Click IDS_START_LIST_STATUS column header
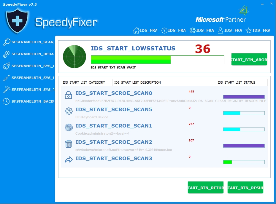The image size is (276, 204). pos(236,82)
